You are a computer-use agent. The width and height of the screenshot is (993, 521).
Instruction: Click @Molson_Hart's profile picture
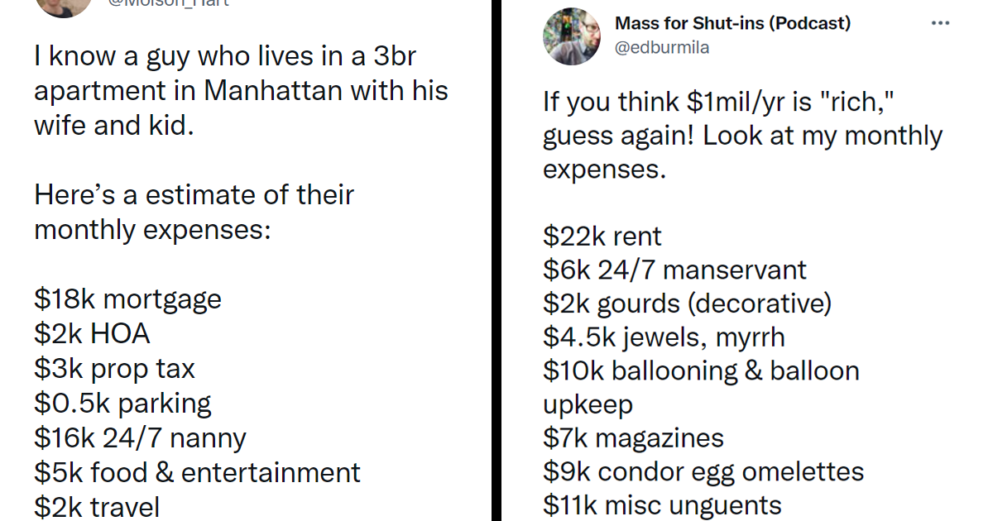point(64,8)
